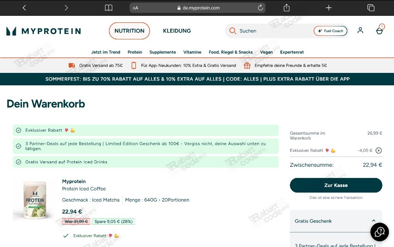The height and width of the screenshot is (247, 394).
Task: Select the NUTRITION tab
Action: click(129, 31)
